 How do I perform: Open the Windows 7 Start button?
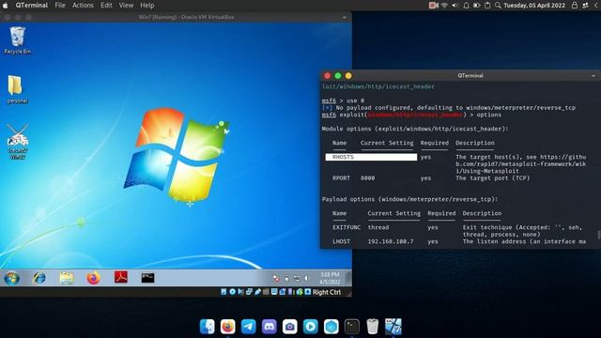12,278
